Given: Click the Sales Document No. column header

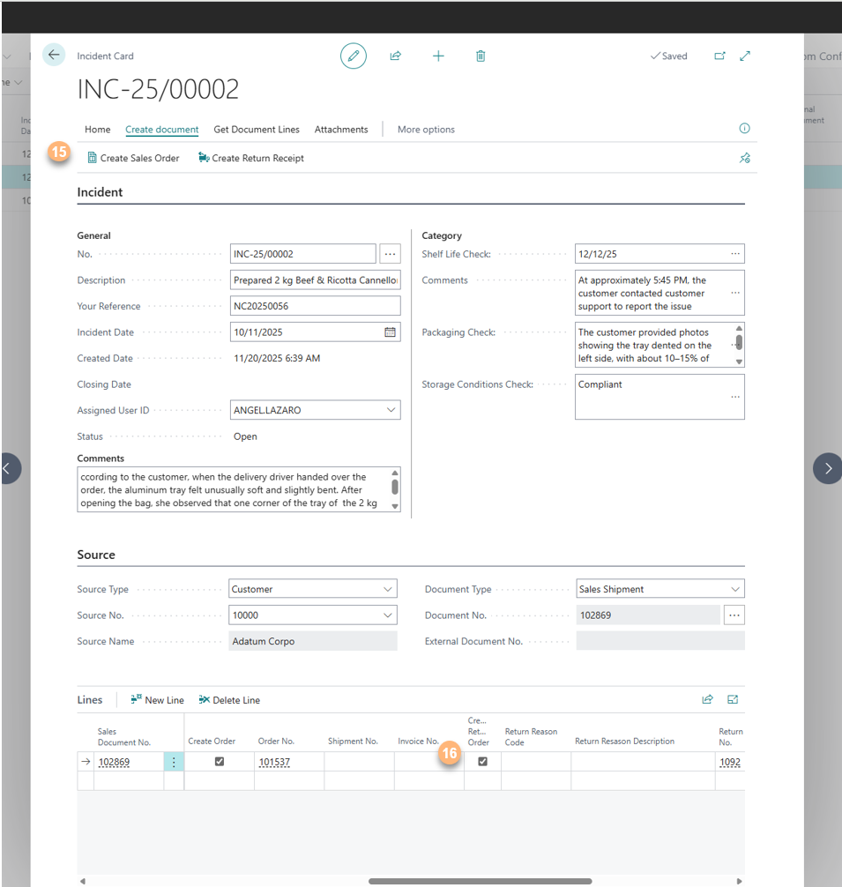Looking at the screenshot, I should pyautogui.click(x=124, y=736).
